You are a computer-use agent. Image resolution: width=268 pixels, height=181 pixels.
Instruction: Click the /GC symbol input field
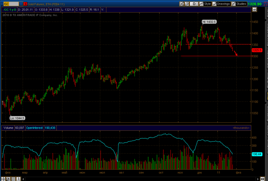pos(11,4)
